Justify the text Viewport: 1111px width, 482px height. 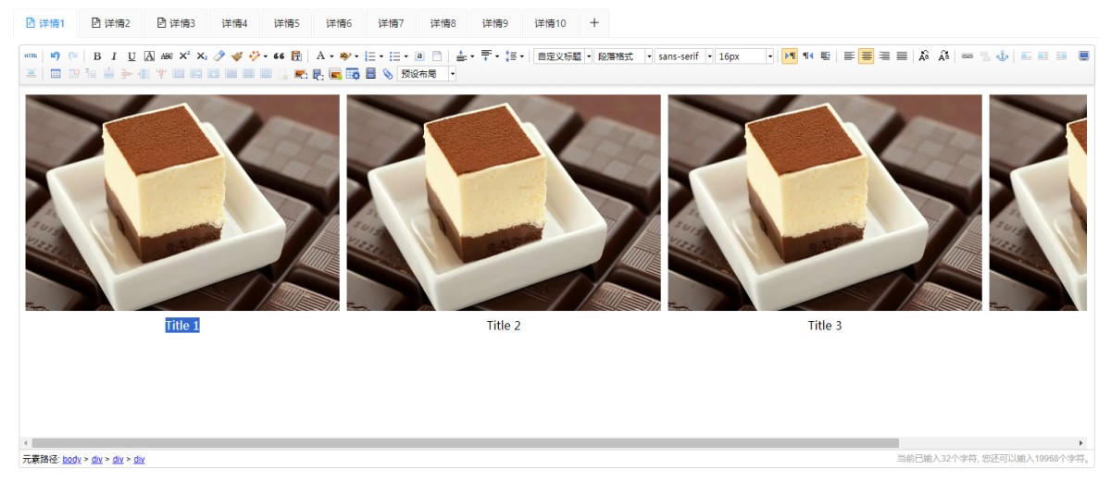[902, 56]
